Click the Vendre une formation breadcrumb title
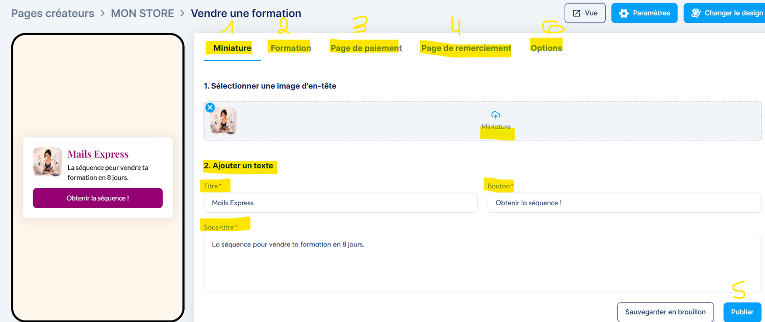 [246, 13]
